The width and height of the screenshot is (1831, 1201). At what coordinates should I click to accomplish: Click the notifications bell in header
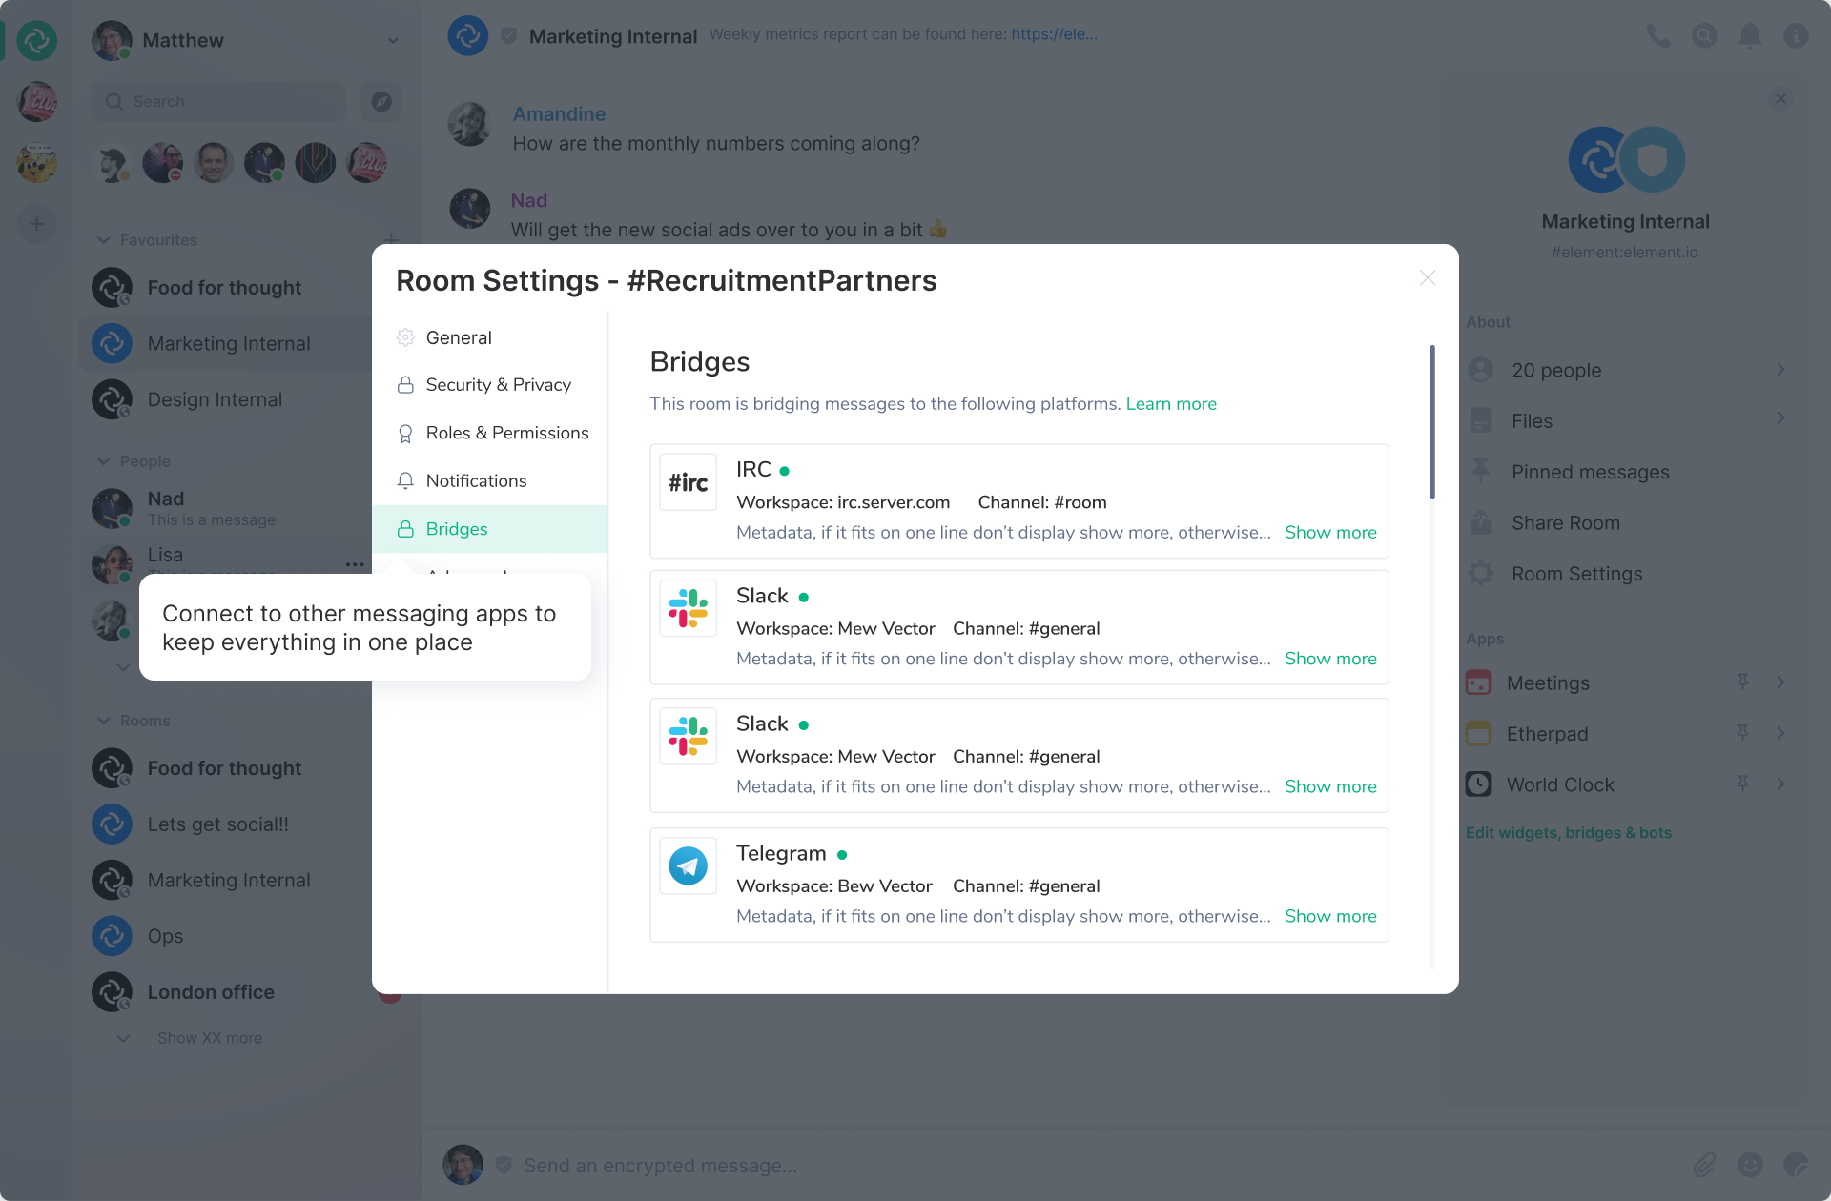[x=1749, y=36]
